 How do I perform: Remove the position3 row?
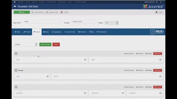tap(158, 87)
